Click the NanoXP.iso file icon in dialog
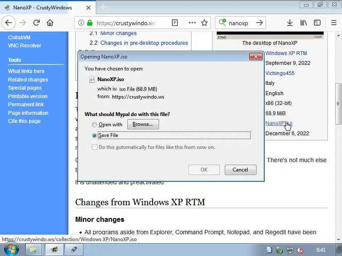The width and height of the screenshot is (342, 256). [x=92, y=79]
